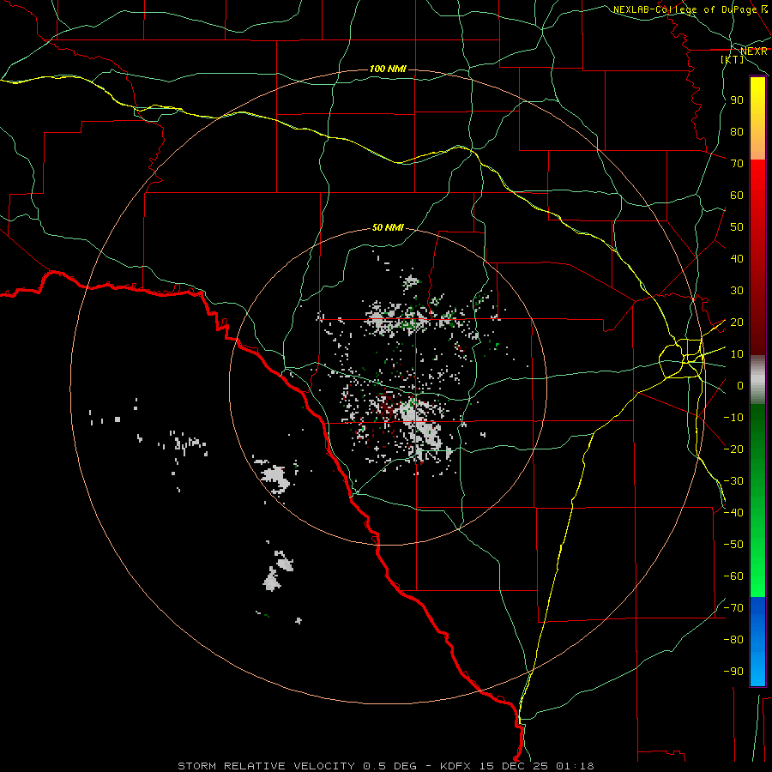Select the '-80' value on the velocity scale

(733, 640)
